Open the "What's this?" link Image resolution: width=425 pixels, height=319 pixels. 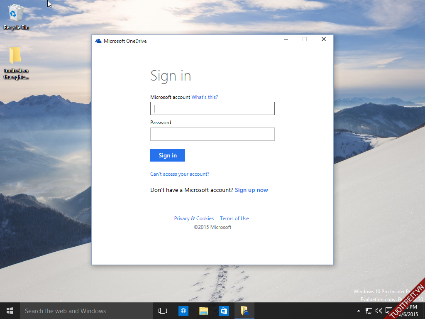click(205, 97)
